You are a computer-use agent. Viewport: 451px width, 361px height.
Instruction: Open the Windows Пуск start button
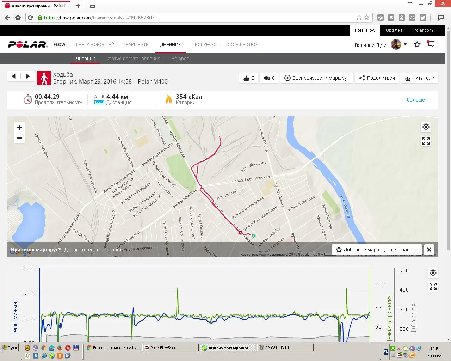(x=10, y=348)
